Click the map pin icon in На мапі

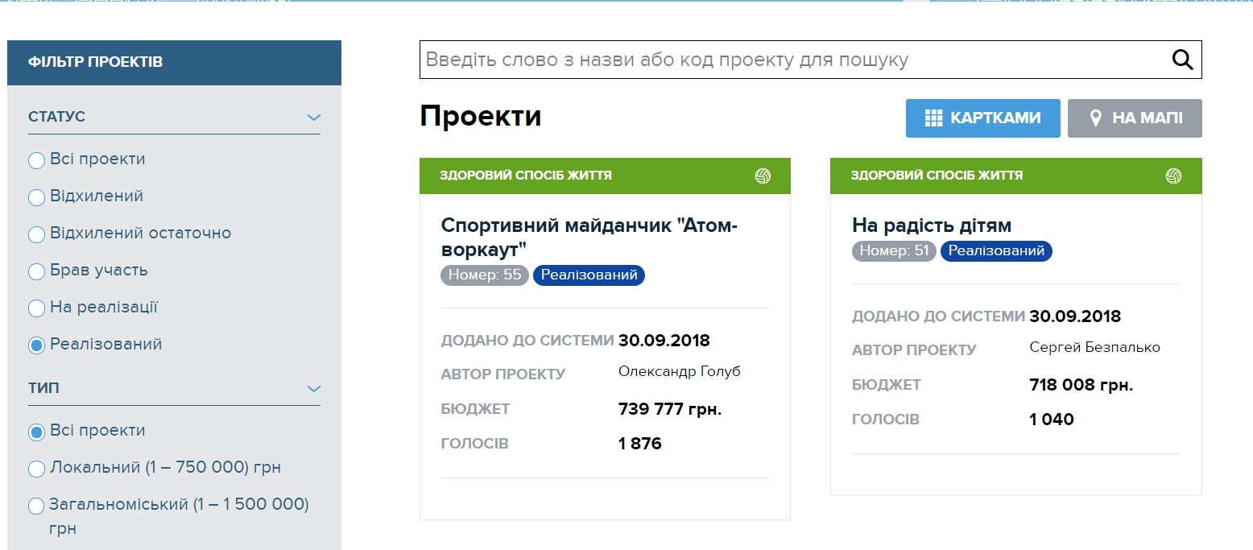click(1095, 118)
